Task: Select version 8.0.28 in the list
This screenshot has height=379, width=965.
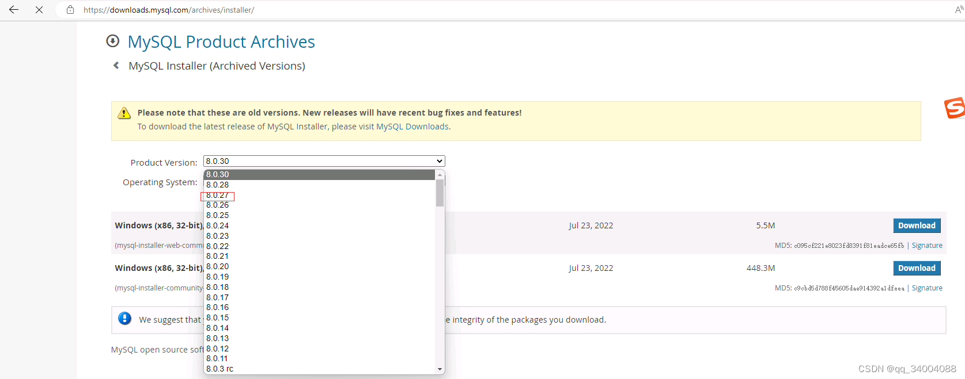Action: (x=320, y=185)
